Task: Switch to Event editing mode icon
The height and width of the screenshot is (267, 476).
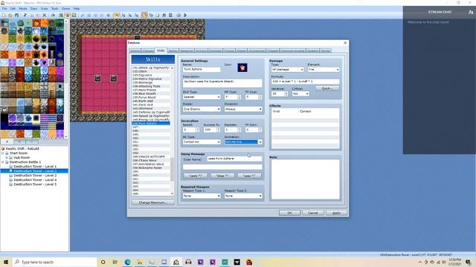Action: tap(68, 15)
